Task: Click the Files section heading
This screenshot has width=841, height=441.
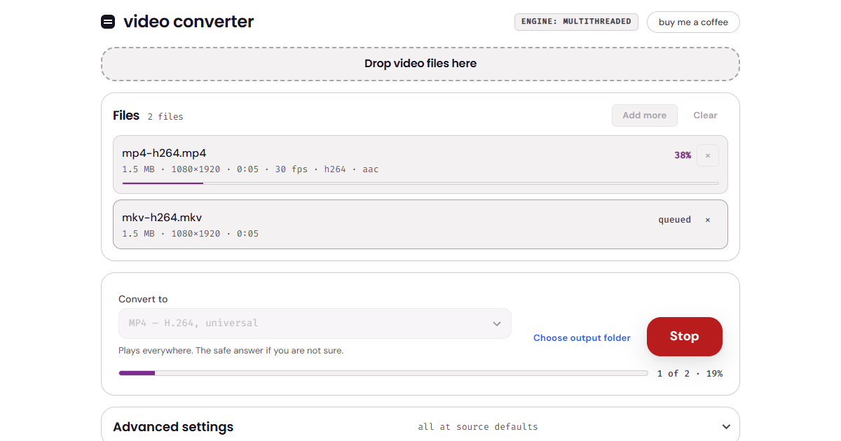Action: (x=126, y=115)
